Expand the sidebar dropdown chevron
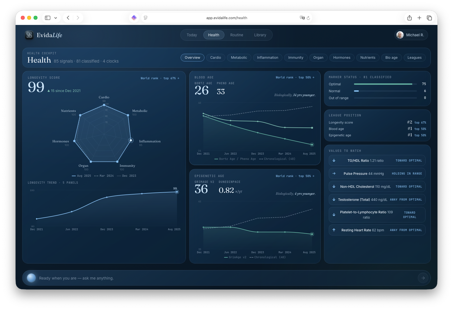The height and width of the screenshot is (310, 453). [55, 18]
